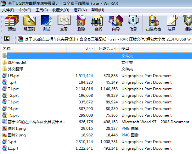This screenshot has width=192, height=154.
Task: Launch the Wizard (向导) icon
Action: 116,20
